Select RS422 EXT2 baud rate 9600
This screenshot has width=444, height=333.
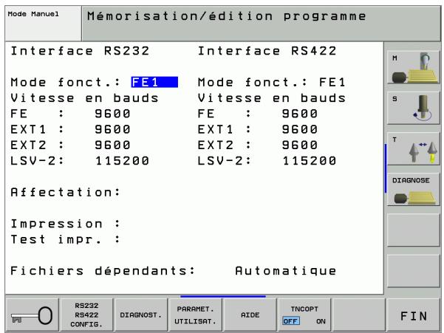tap(300, 145)
